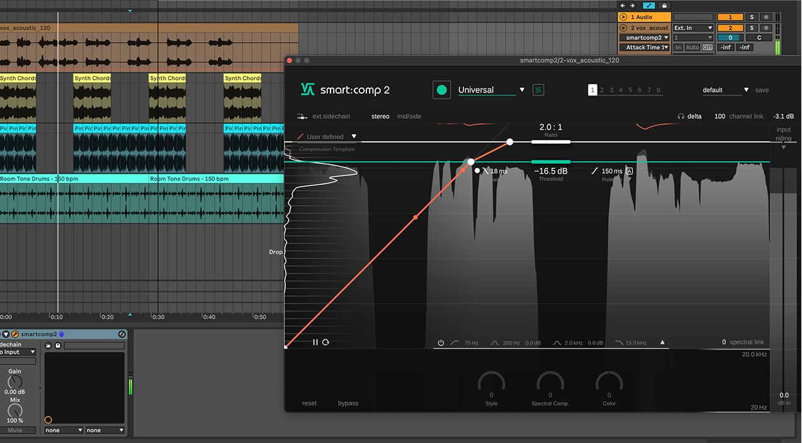Click the smart:comp 2 logo icon

pyautogui.click(x=307, y=89)
